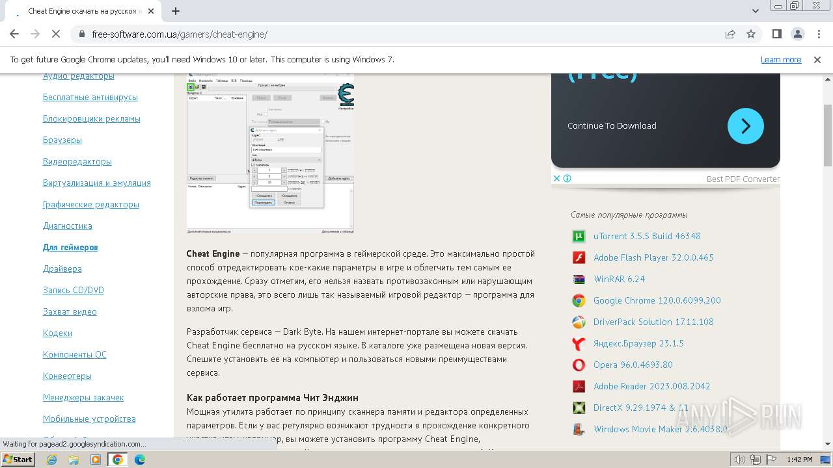833x468 pixels.
Task: Click the Adobe Reader icon
Action: click(579, 387)
